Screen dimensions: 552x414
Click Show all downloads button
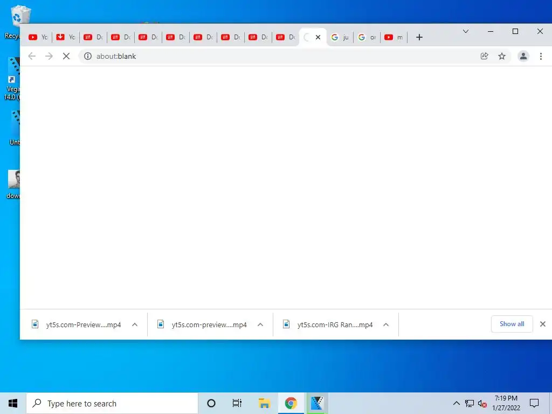pyautogui.click(x=512, y=324)
